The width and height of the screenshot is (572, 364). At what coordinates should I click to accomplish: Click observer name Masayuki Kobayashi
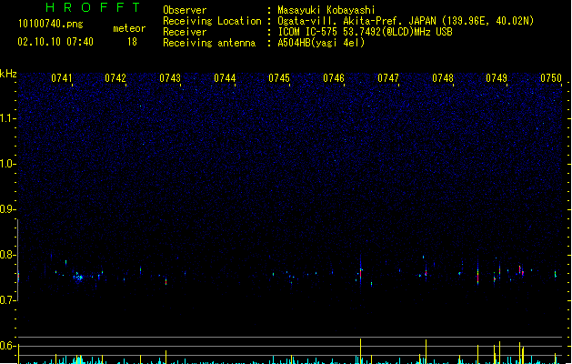tap(326, 10)
